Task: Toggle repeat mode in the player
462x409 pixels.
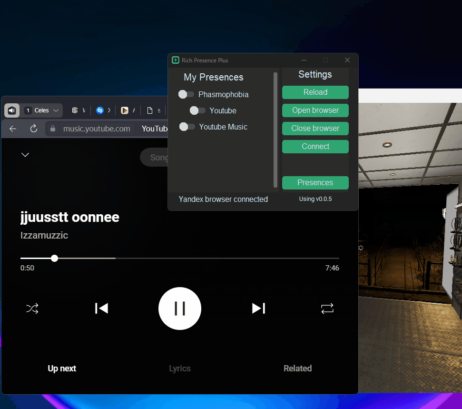Action: pyautogui.click(x=327, y=309)
